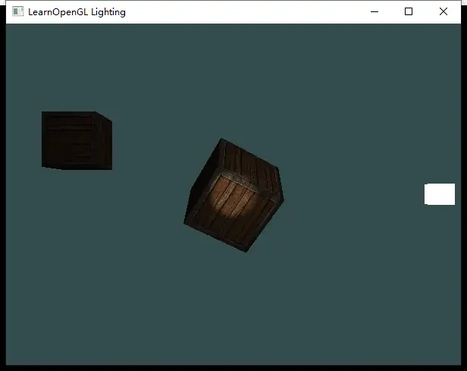The width and height of the screenshot is (467, 371).
Task: Click the narrow right side face of the left crate
Action: point(104,143)
